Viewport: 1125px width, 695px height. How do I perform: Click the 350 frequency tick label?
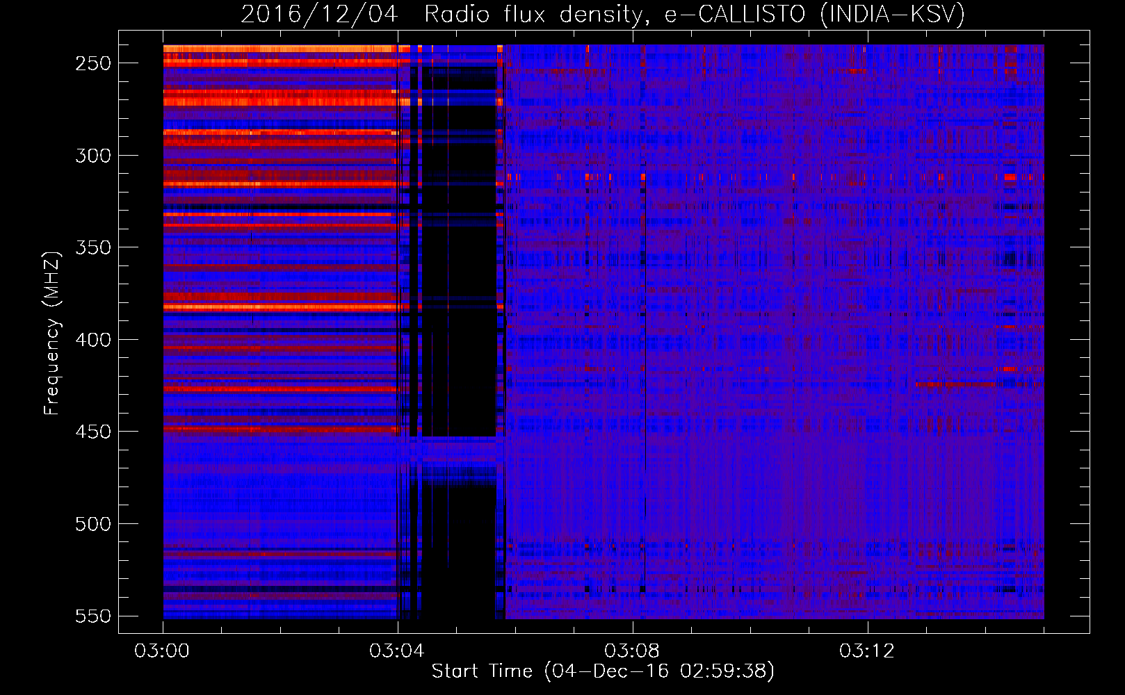tap(93, 248)
